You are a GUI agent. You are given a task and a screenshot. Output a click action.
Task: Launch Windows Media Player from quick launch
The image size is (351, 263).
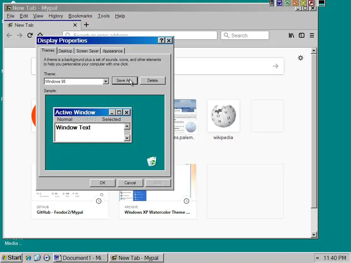47,258
